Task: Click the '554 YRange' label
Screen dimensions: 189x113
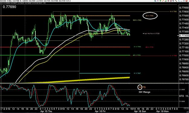Action: click(145, 92)
